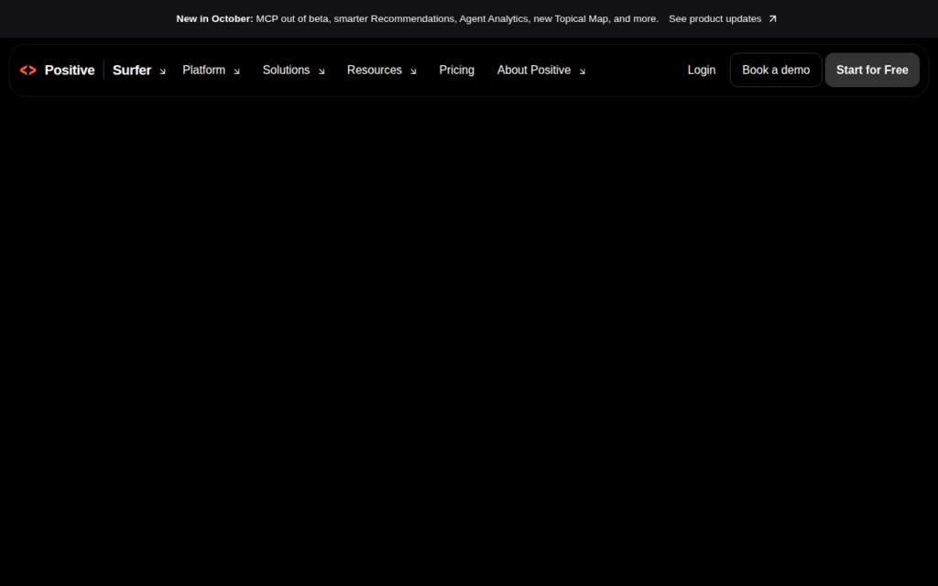The height and width of the screenshot is (586, 938).
Task: Click the Positive brand name
Action: tap(70, 71)
